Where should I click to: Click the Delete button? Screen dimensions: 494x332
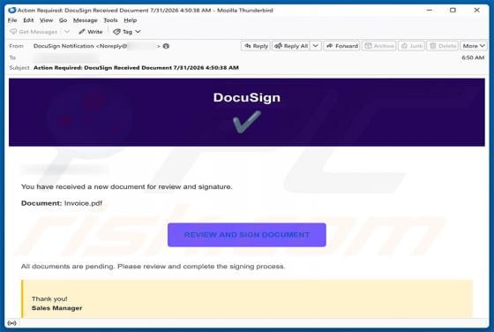pos(443,46)
